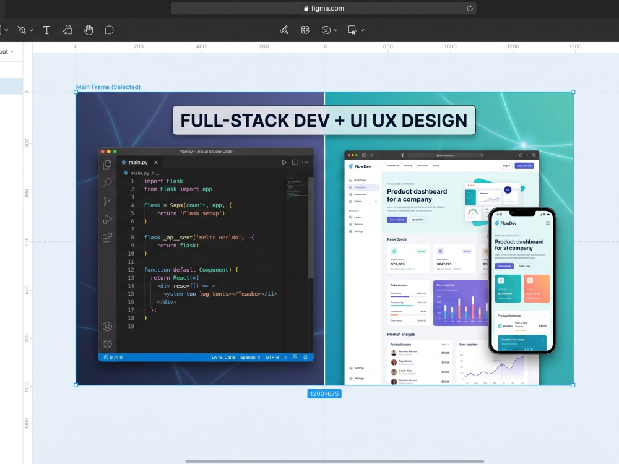This screenshot has height=464, width=619.
Task: Click the circled X mask icon
Action: [326, 30]
